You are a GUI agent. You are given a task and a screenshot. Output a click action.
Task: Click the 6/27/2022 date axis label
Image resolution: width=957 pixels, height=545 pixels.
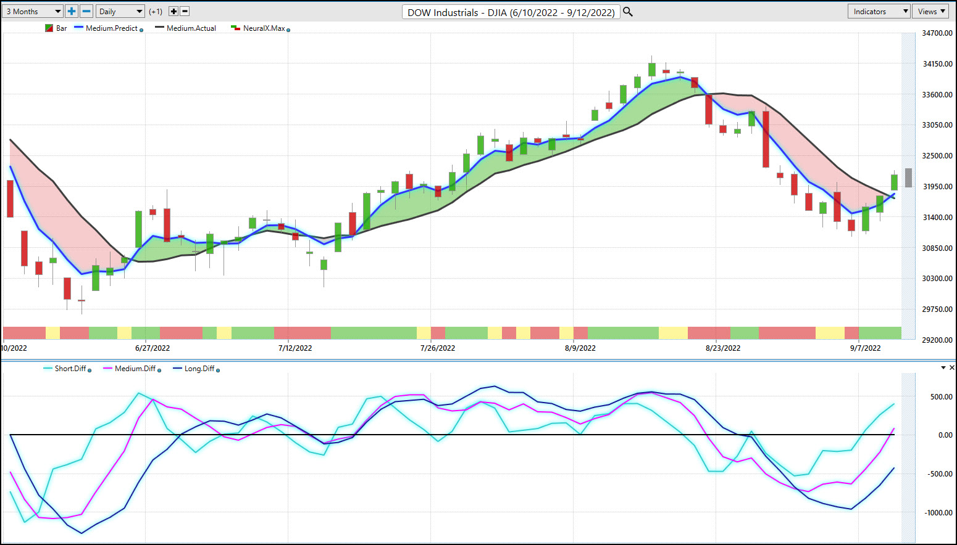point(153,348)
